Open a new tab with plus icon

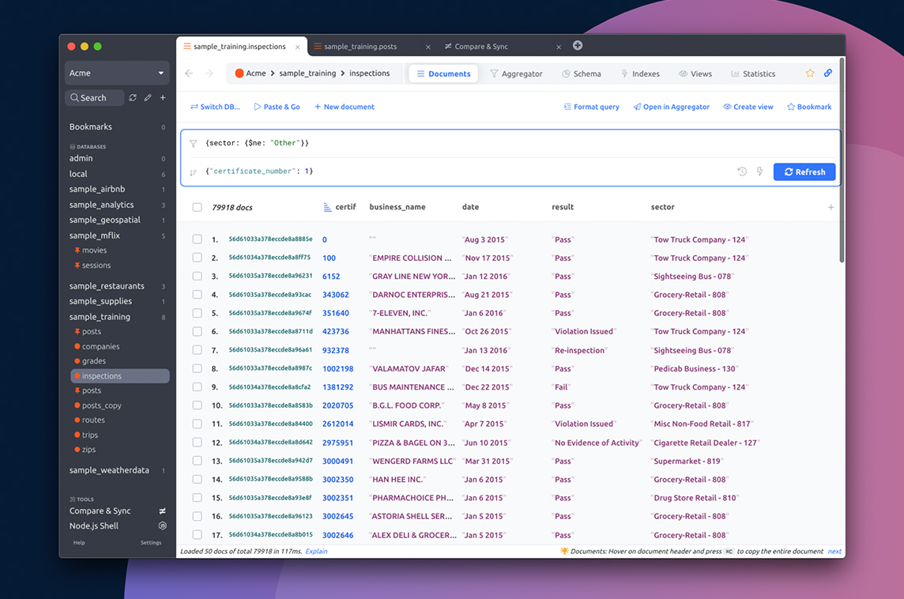point(578,46)
